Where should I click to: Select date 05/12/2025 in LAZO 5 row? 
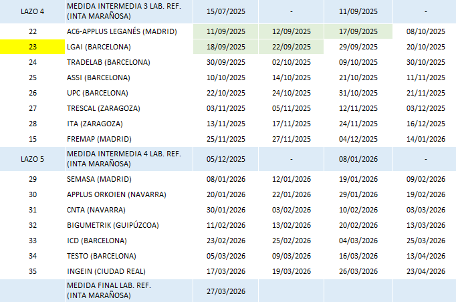click(x=226, y=159)
